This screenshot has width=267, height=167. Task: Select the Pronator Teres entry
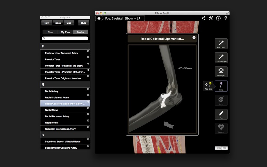coord(65,59)
